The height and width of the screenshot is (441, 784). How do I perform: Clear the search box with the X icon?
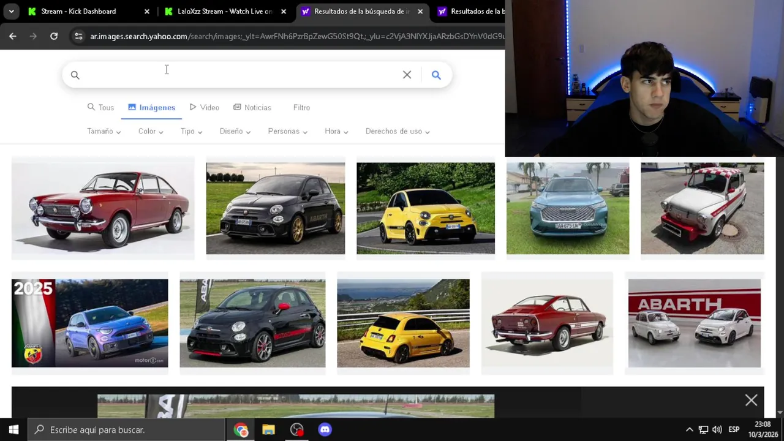click(x=407, y=75)
